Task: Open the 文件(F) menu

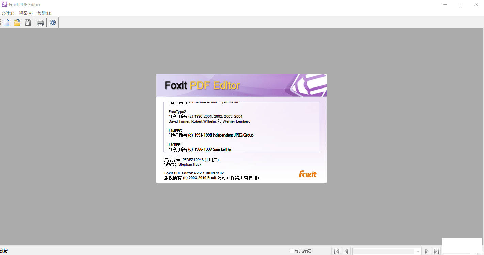Action: (x=8, y=13)
